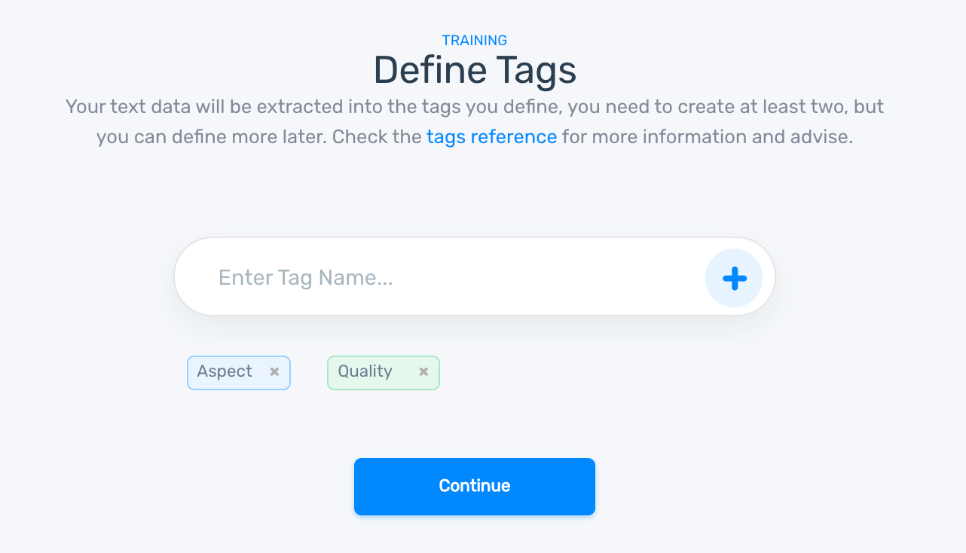Image resolution: width=966 pixels, height=553 pixels.
Task: Click the TRAINING step label
Action: tap(475, 41)
